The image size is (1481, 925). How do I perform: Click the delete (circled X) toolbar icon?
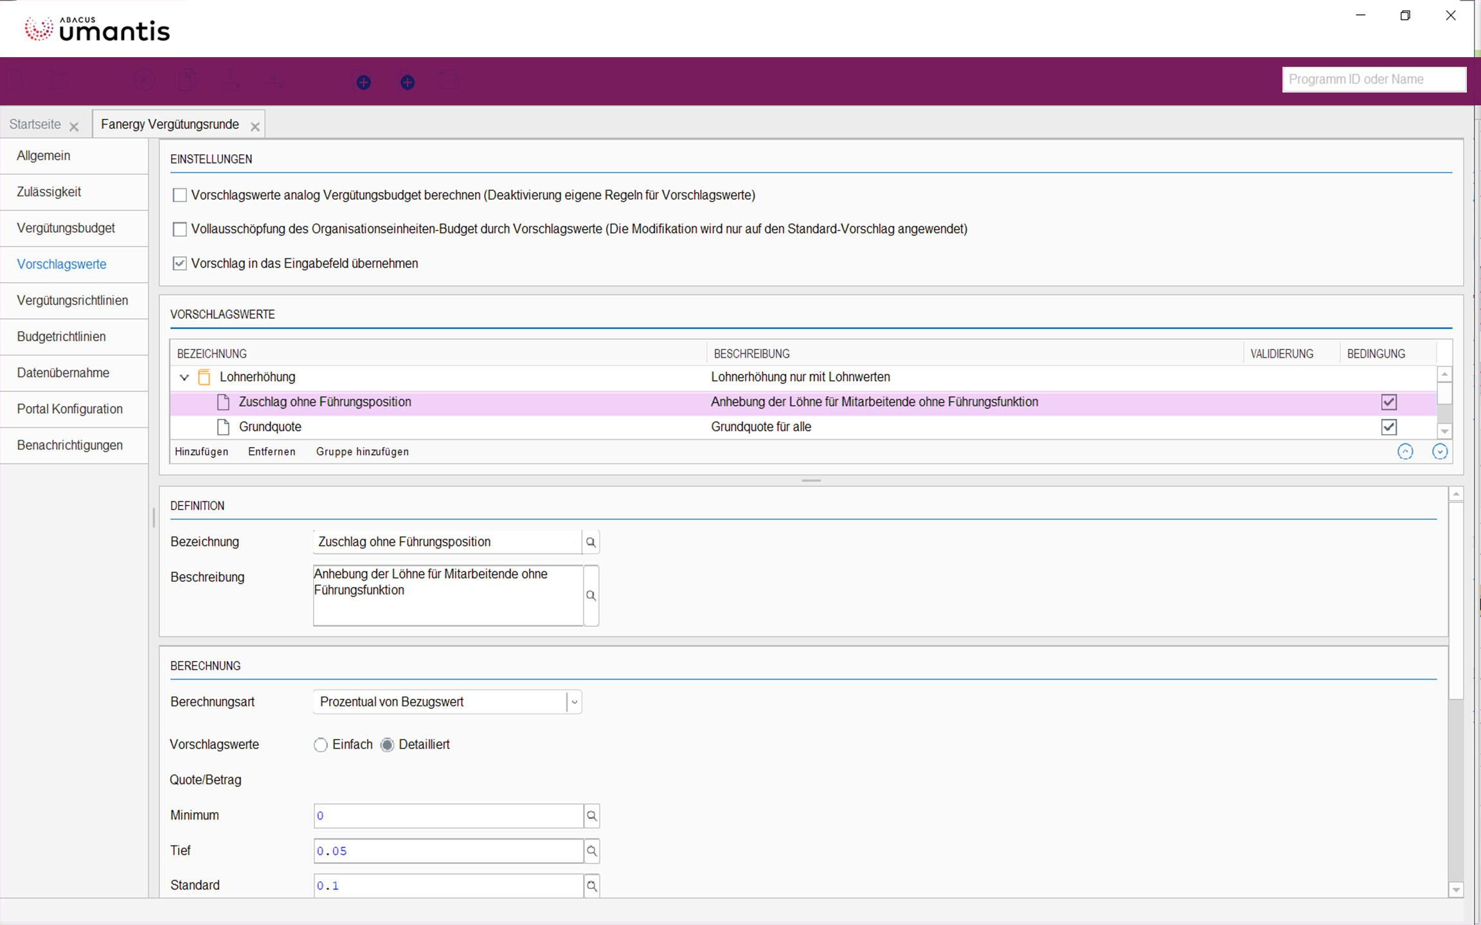coord(144,81)
